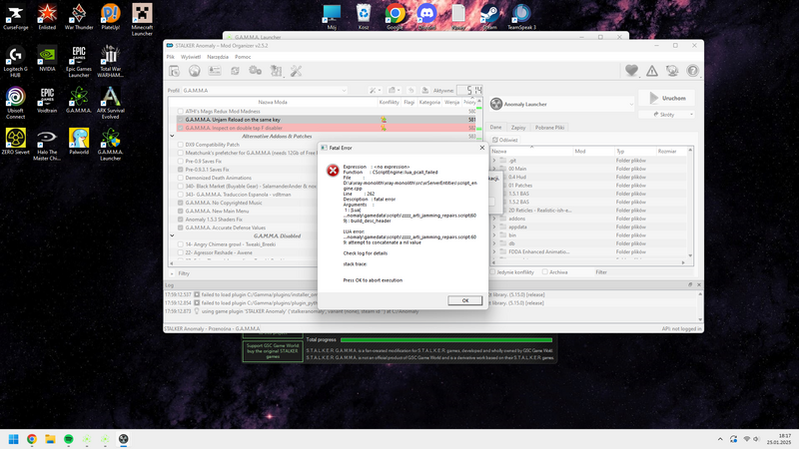Open the warning triangle notifications icon
This screenshot has height=449, width=799.
point(651,71)
